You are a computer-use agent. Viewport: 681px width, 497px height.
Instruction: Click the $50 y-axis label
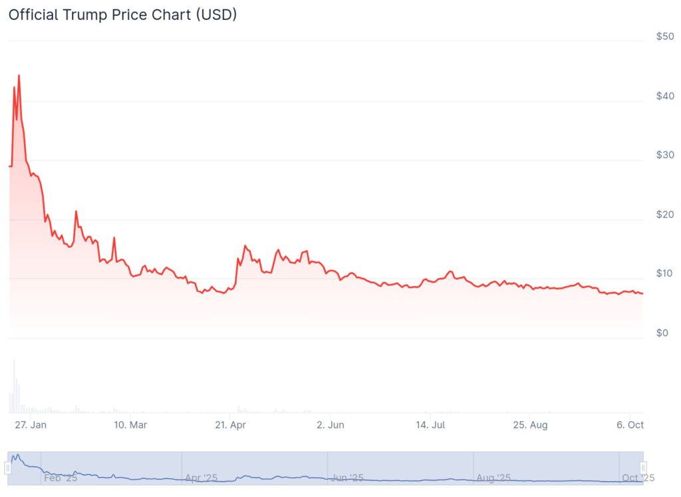click(x=665, y=36)
